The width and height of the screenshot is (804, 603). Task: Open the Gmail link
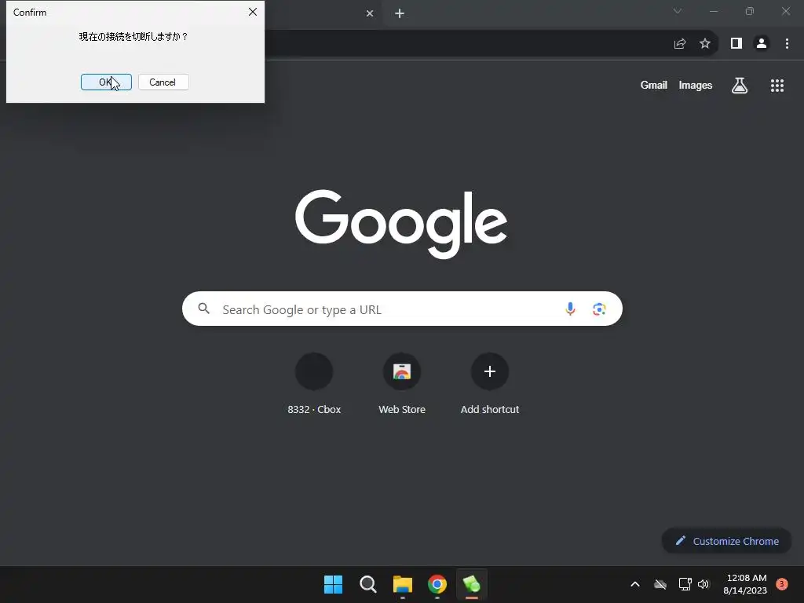pos(653,85)
